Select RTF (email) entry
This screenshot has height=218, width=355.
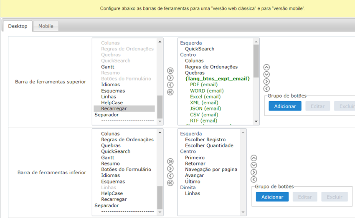(x=203, y=120)
